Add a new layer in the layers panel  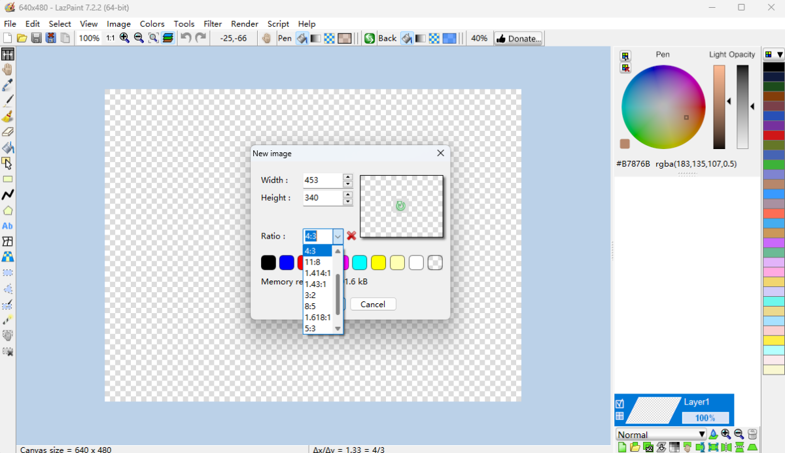(623, 447)
